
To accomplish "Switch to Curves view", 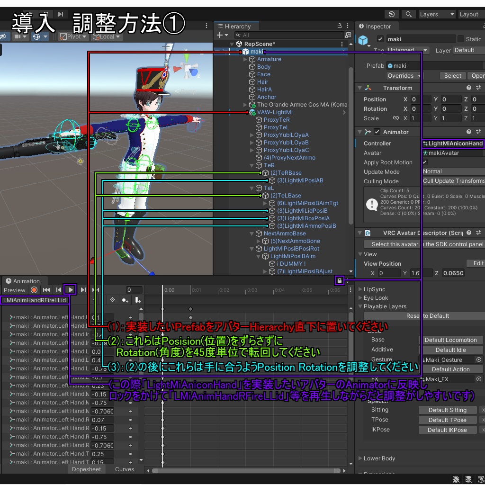I will (125, 469).
